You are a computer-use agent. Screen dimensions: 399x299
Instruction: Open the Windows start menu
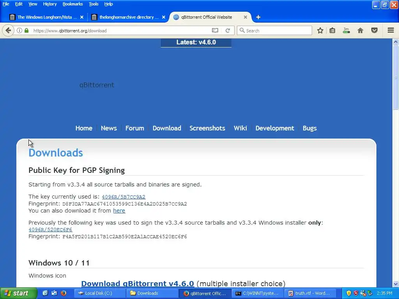coord(18,293)
